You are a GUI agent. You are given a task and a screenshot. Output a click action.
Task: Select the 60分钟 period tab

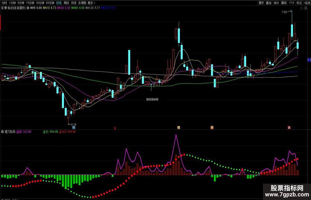(50, 3)
